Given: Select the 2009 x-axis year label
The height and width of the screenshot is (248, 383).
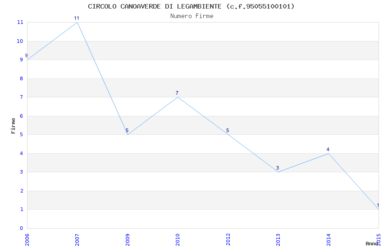Looking at the screenshot, I should (x=128, y=240).
